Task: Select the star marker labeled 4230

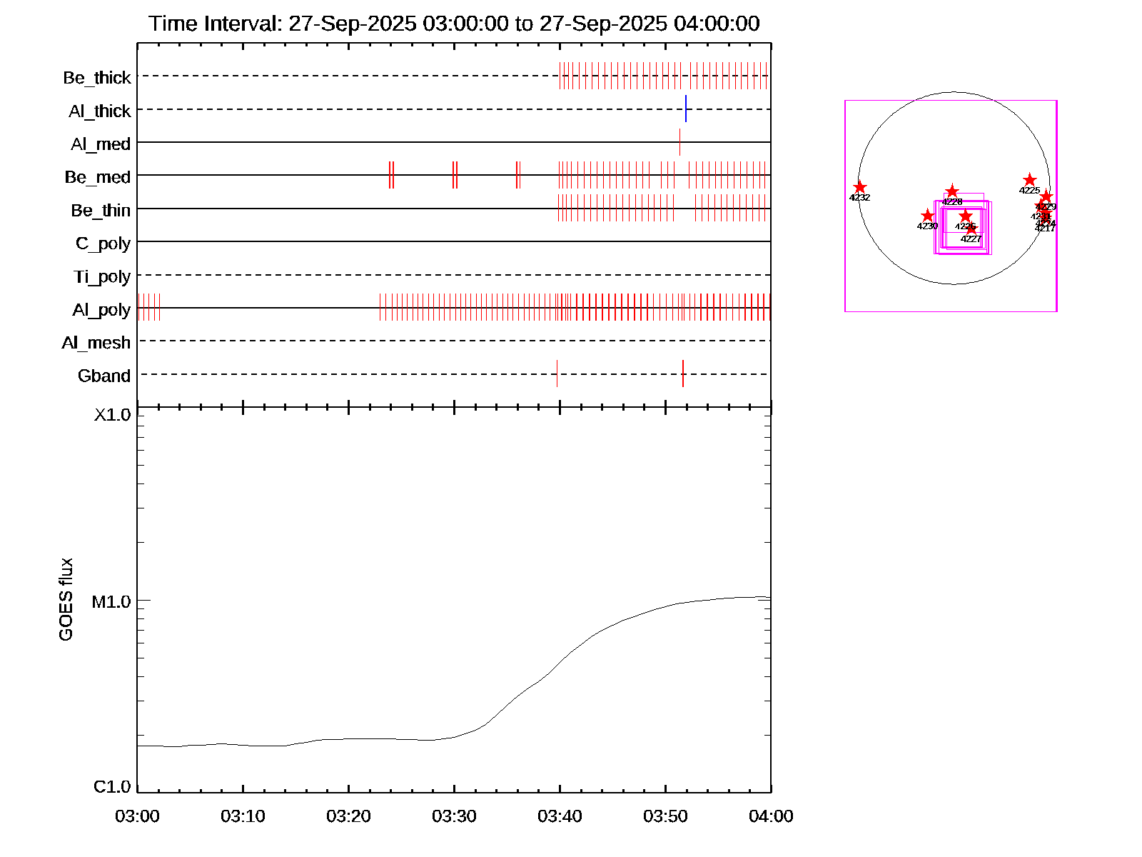Action: coord(927,216)
